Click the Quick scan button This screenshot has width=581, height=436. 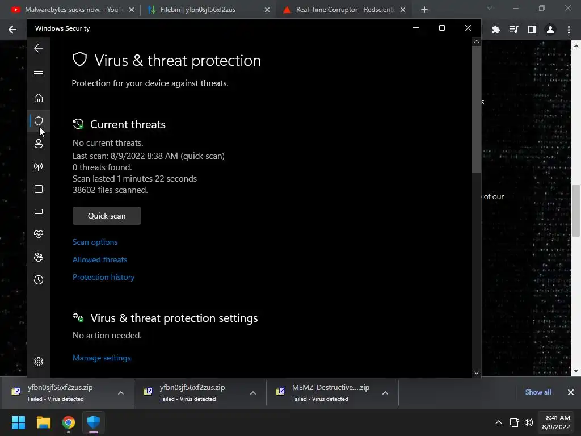click(x=107, y=216)
